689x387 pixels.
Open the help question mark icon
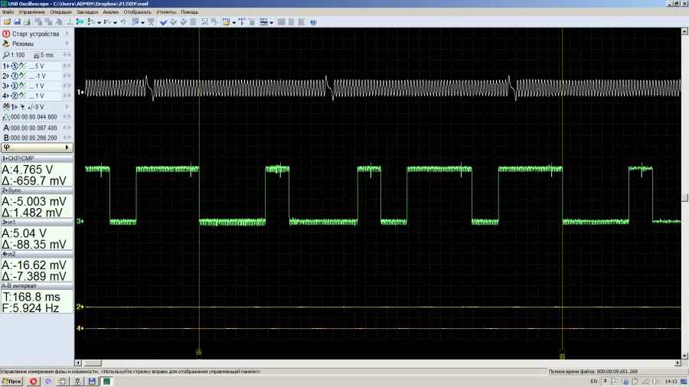[x=313, y=22]
